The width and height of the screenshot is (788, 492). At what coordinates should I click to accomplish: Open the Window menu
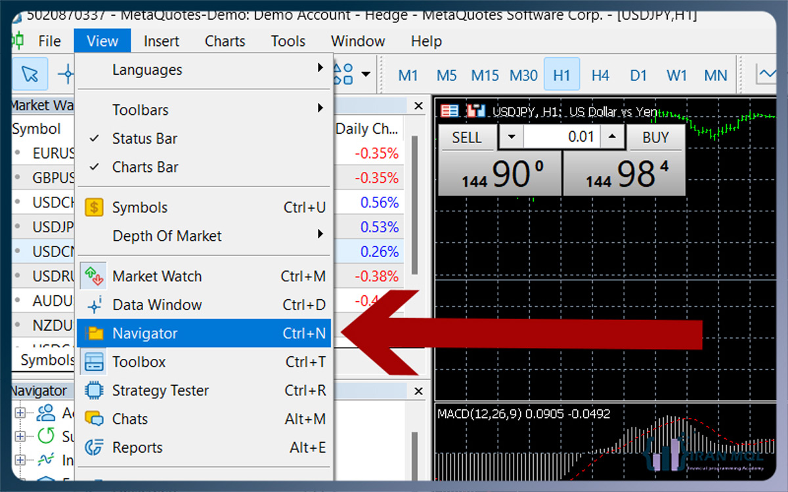pyautogui.click(x=358, y=41)
